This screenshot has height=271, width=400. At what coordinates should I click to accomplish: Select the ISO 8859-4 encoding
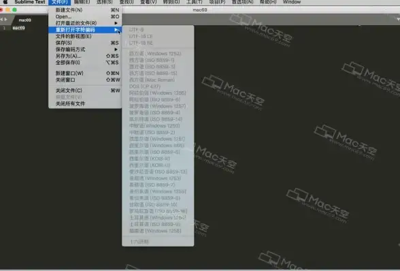click(x=158, y=113)
